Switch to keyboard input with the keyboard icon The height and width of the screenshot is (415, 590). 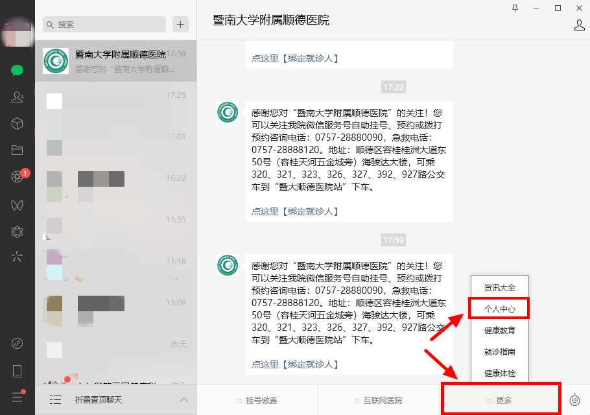575,399
